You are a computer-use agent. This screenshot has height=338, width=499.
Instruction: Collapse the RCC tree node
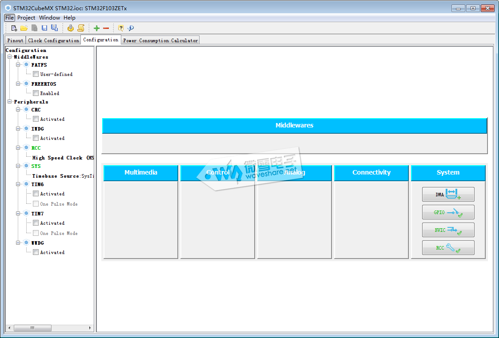pyautogui.click(x=18, y=147)
